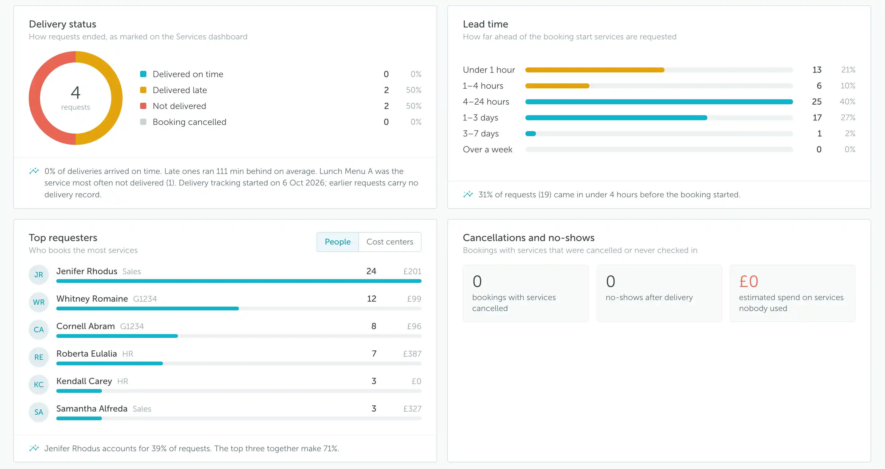This screenshot has height=469, width=885.
Task: Click the red Not delivered legend swatch
Action: (143, 106)
